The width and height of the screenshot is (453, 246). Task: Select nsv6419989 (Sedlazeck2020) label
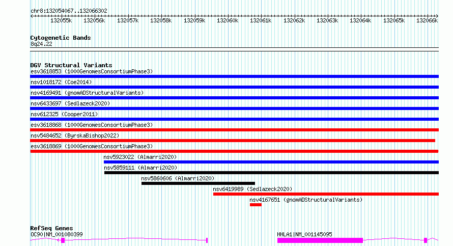click(x=253, y=189)
